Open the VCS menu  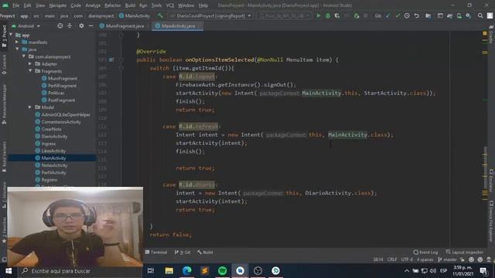click(x=170, y=5)
